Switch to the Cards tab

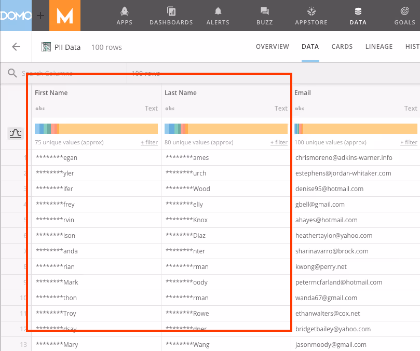342,47
